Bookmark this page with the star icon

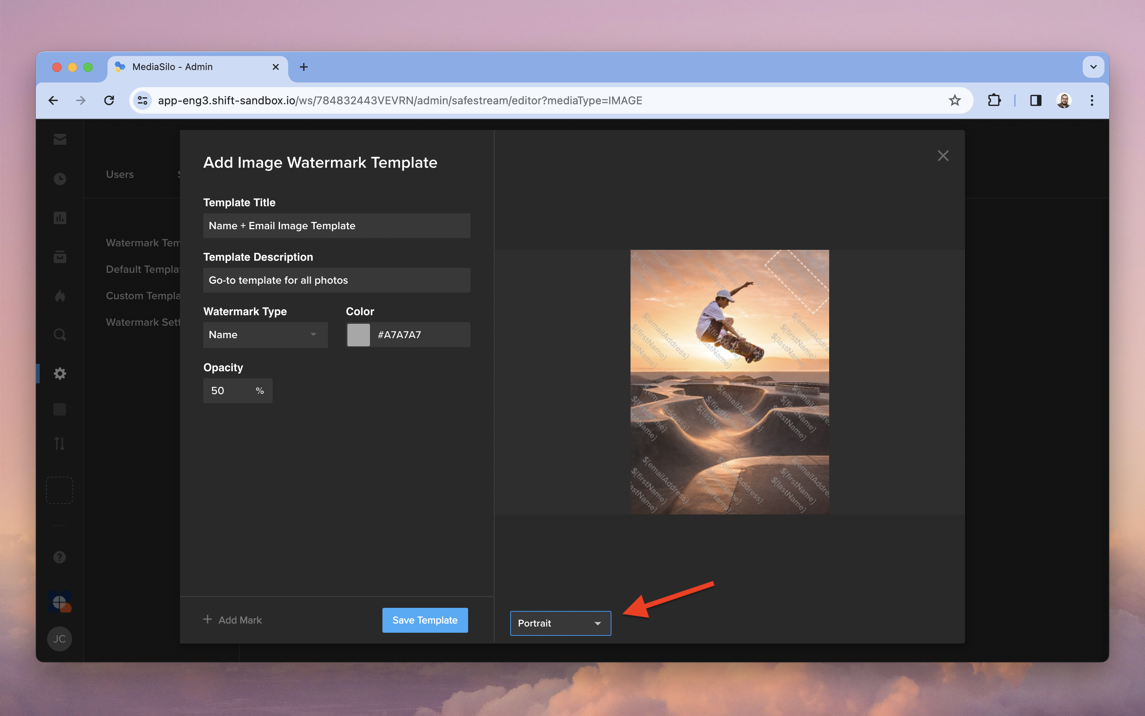tap(955, 100)
